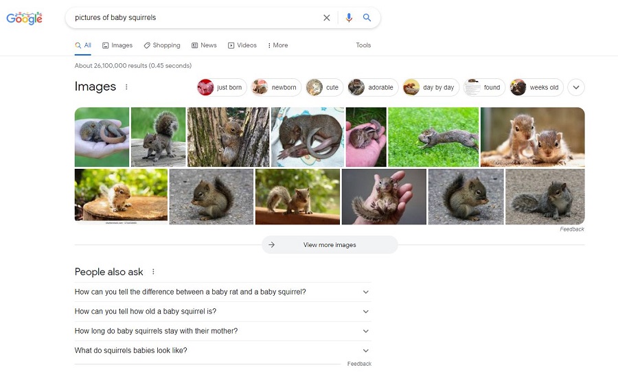The image size is (618, 383).
Task: Open search Tools
Action: click(x=363, y=45)
